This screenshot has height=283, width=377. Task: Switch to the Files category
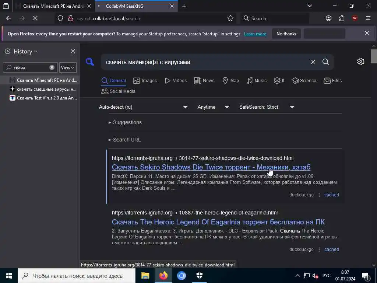(x=332, y=81)
